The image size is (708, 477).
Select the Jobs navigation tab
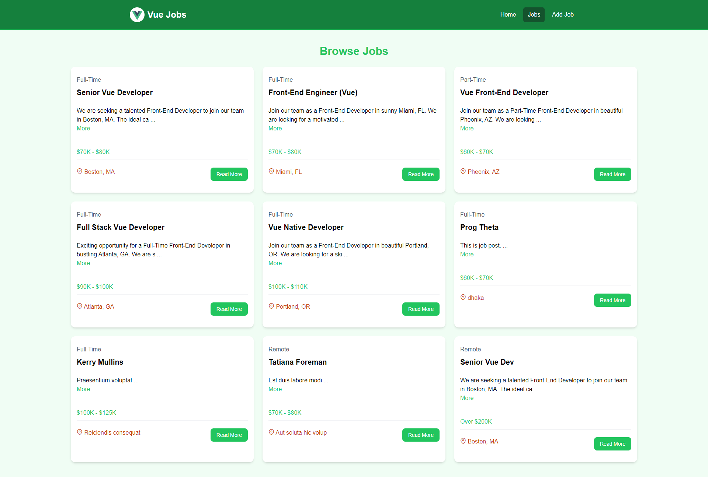[x=534, y=15]
